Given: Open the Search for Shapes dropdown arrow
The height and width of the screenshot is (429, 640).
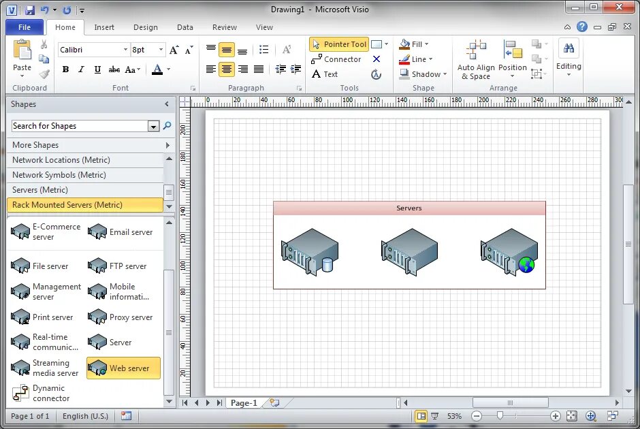Looking at the screenshot, I should [x=153, y=126].
